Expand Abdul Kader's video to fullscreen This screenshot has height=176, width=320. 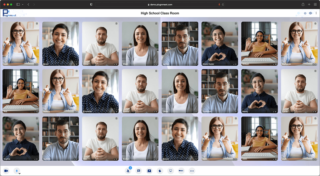pyautogui.click(x=236, y=23)
